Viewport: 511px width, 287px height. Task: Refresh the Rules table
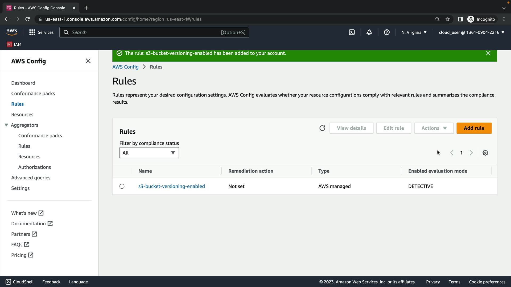322,128
